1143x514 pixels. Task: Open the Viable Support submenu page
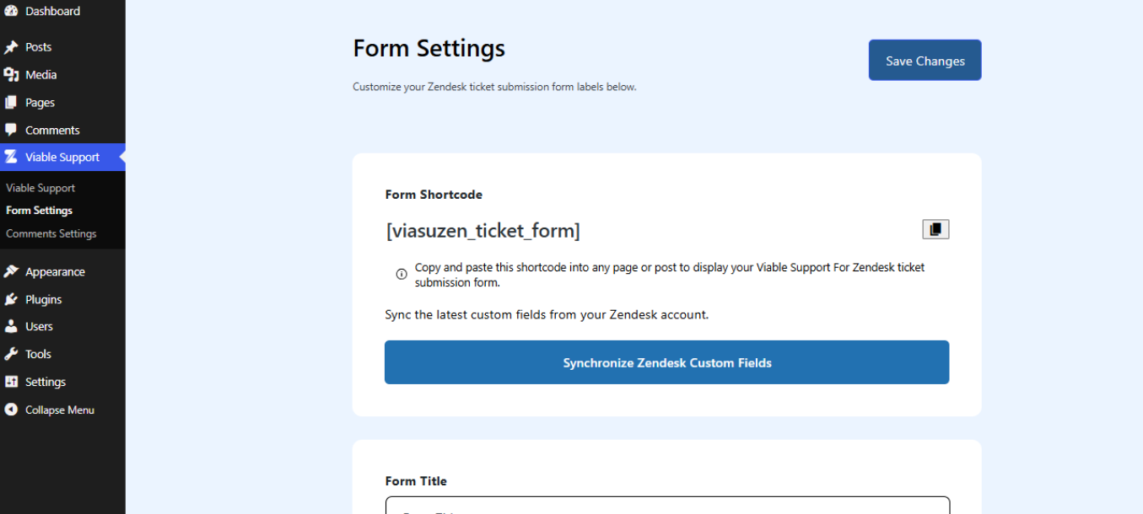point(40,188)
